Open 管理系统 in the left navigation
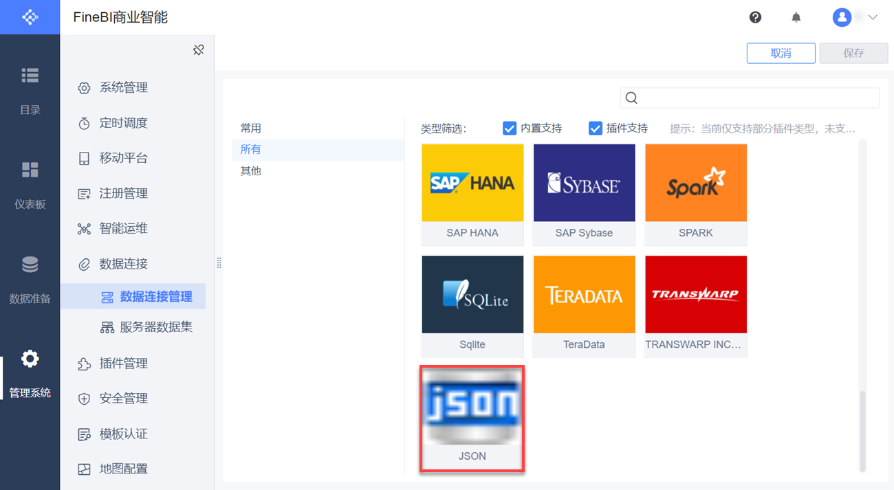The height and width of the screenshot is (490, 894). click(x=30, y=375)
